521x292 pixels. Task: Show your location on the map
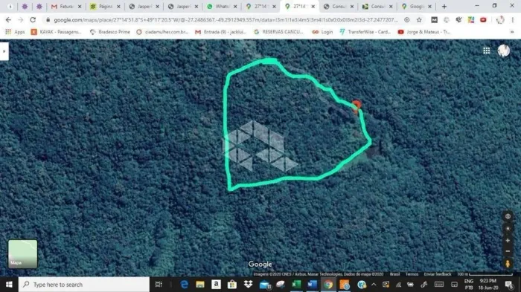[508, 228]
